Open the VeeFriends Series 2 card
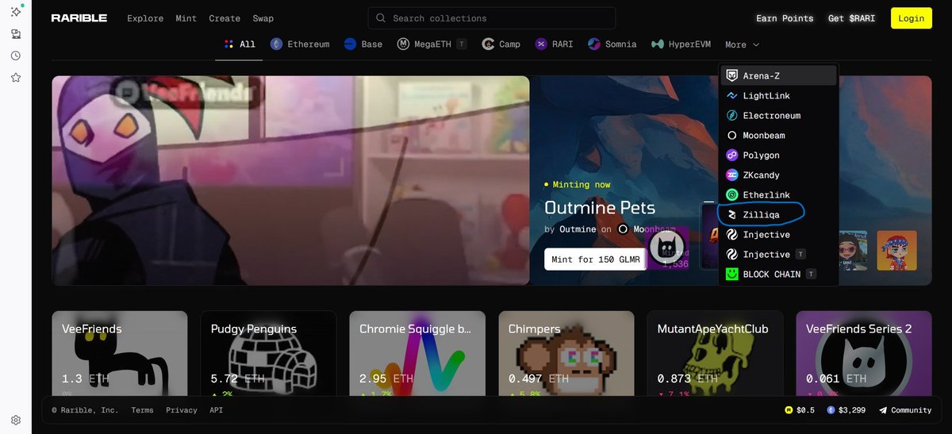952x434 pixels. click(864, 353)
